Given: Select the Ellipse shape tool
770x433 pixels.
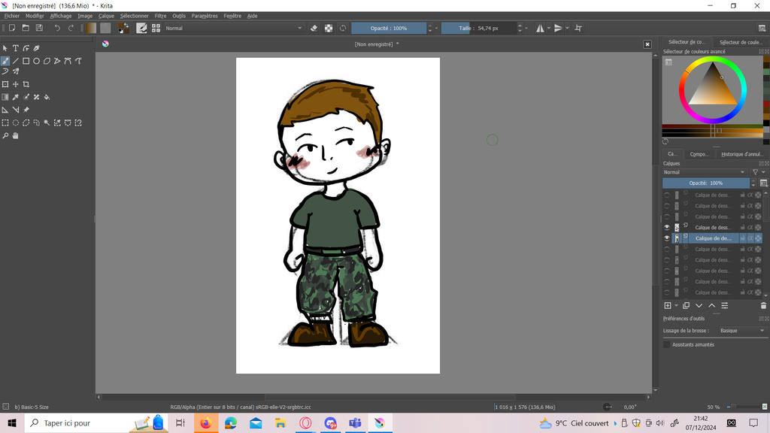Looking at the screenshot, I should (36, 61).
